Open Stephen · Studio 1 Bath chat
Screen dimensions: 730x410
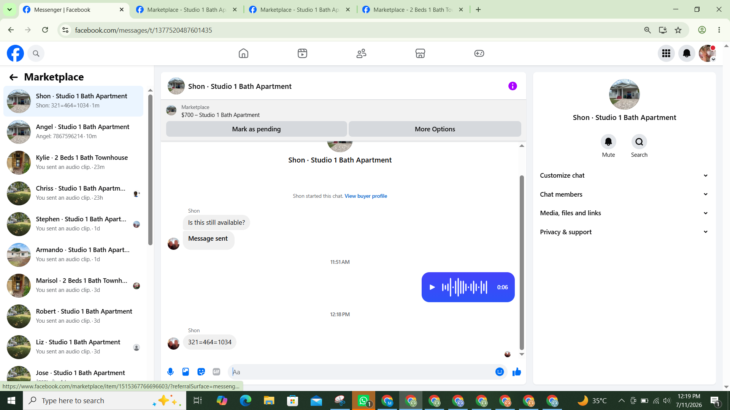point(73,224)
